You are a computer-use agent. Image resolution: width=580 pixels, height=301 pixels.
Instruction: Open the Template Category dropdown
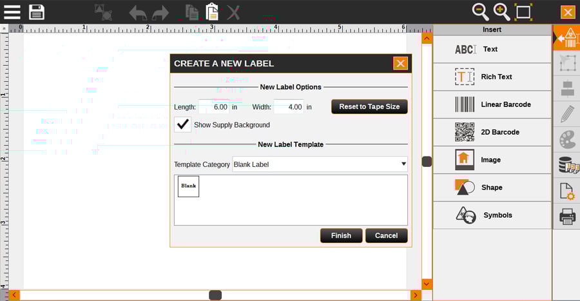click(x=320, y=164)
